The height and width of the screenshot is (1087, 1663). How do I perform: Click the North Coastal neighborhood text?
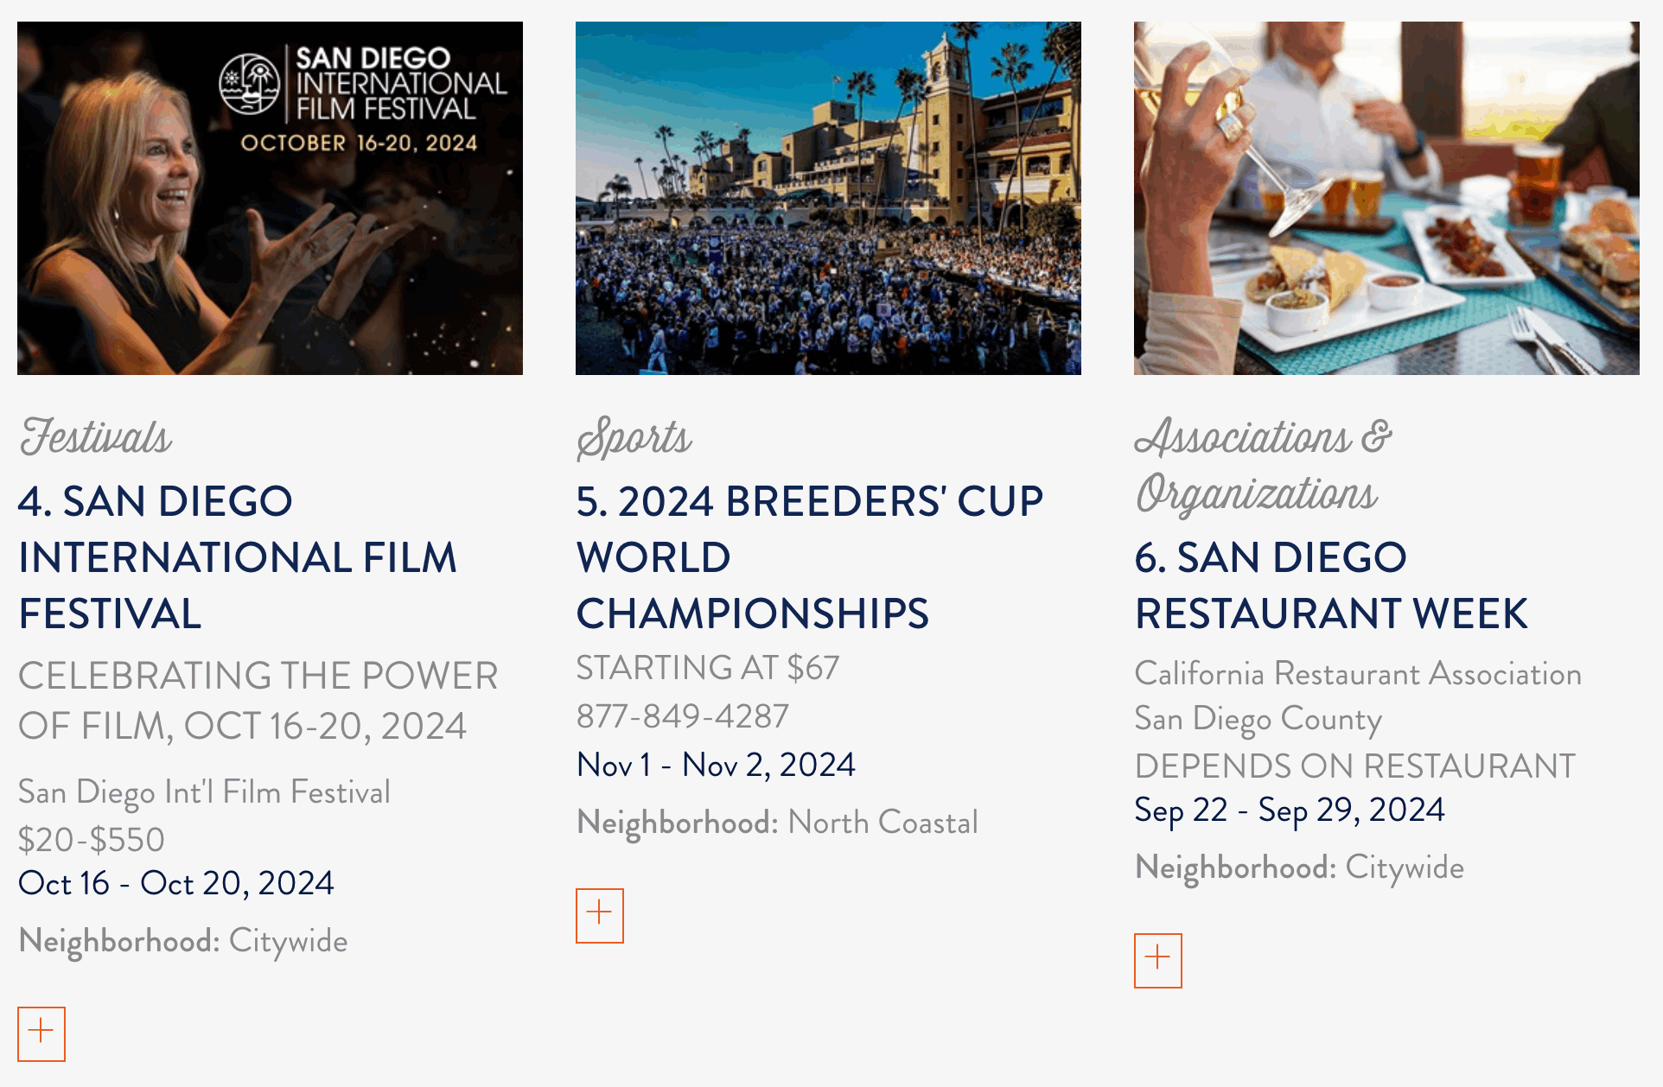click(x=882, y=823)
